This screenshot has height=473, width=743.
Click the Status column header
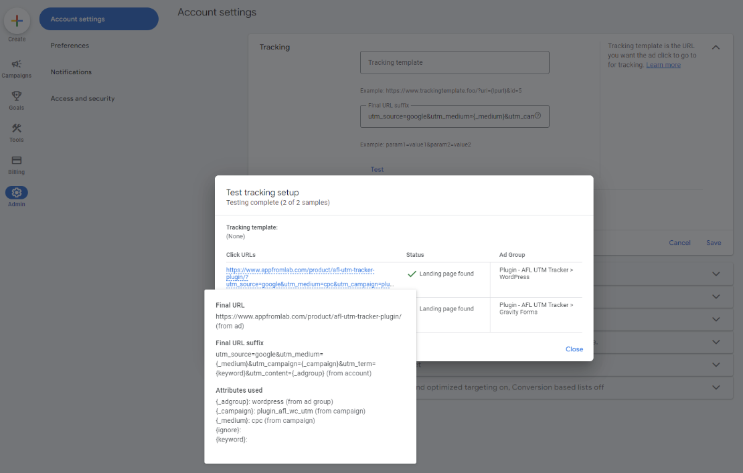click(415, 255)
